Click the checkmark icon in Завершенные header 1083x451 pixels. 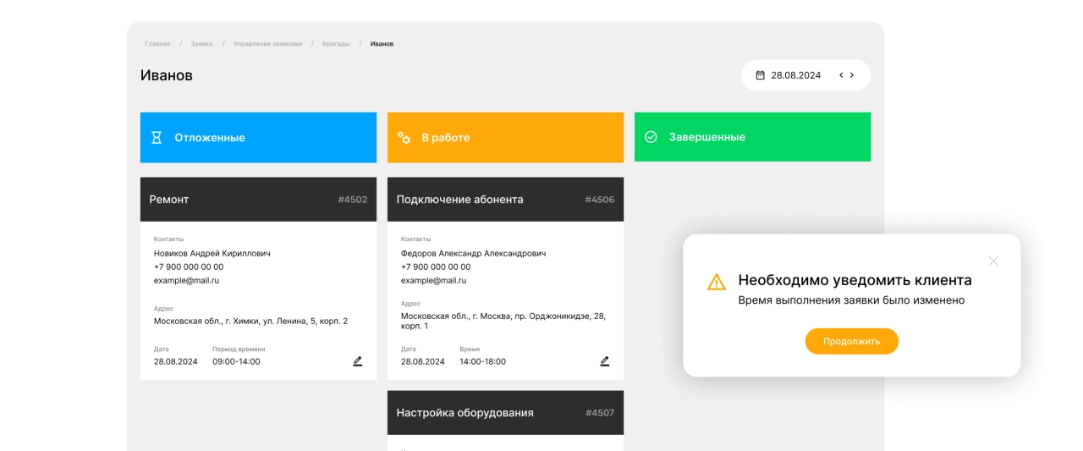click(x=651, y=137)
